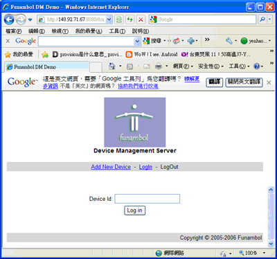Click the Log in button
This screenshot has width=277, height=259.
point(134,211)
